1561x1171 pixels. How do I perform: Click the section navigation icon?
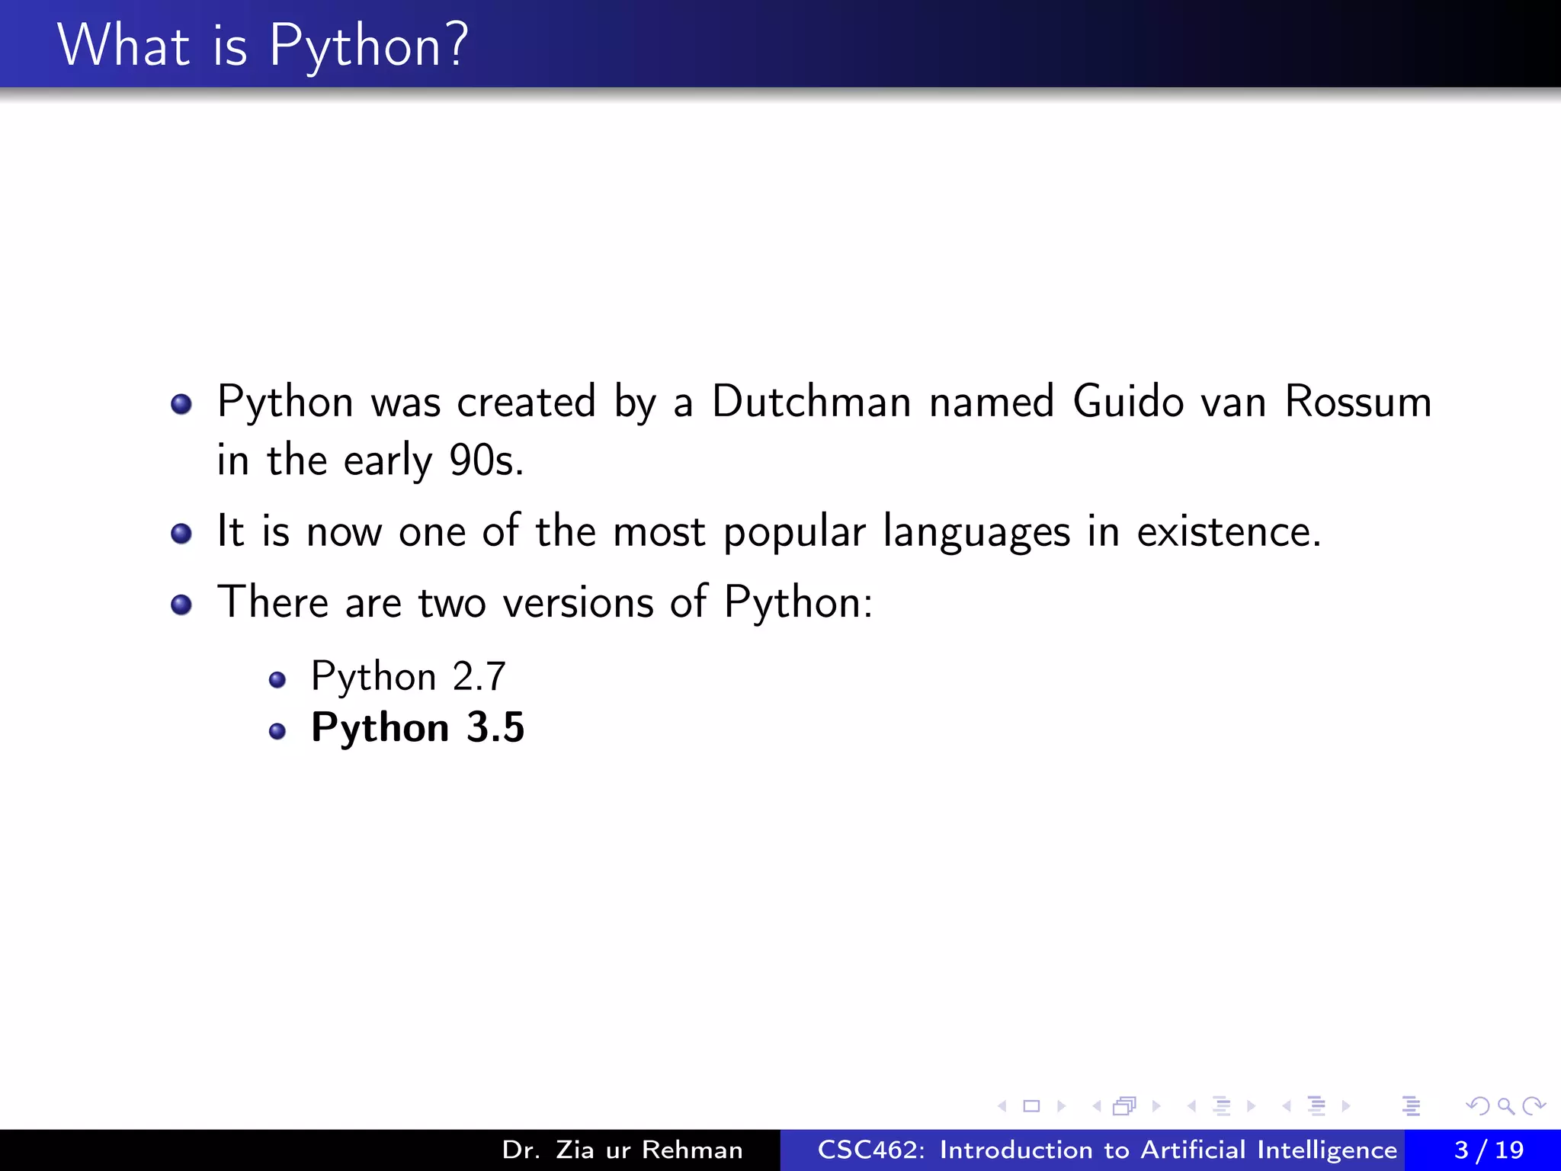1316,1106
